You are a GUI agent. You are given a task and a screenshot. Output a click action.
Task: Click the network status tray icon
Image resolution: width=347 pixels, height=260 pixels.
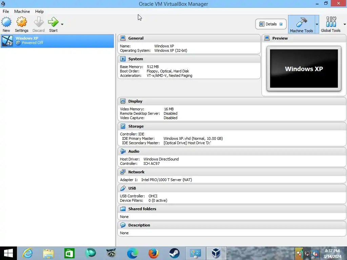[x=307, y=253]
